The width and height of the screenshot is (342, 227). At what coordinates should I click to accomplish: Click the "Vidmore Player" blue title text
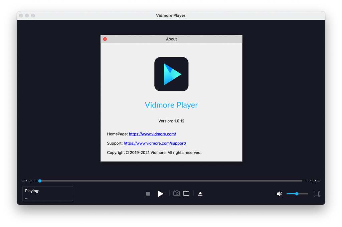click(171, 105)
